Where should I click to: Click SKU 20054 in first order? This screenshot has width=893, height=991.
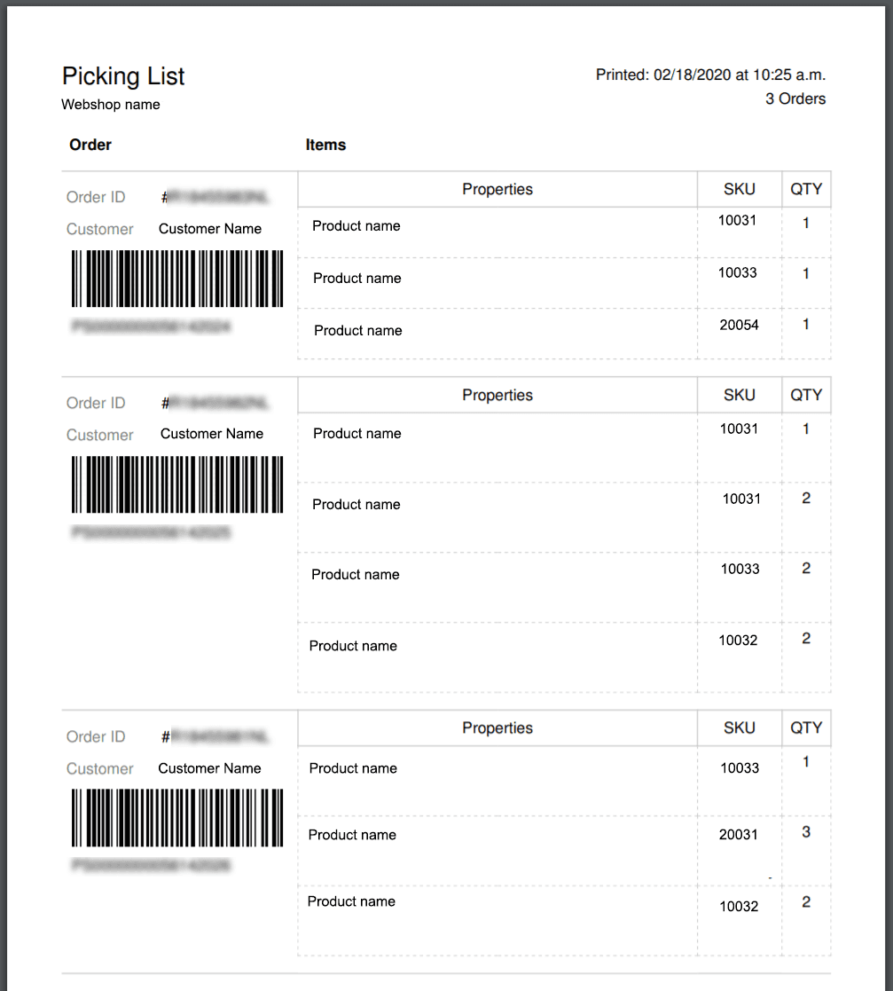click(739, 325)
